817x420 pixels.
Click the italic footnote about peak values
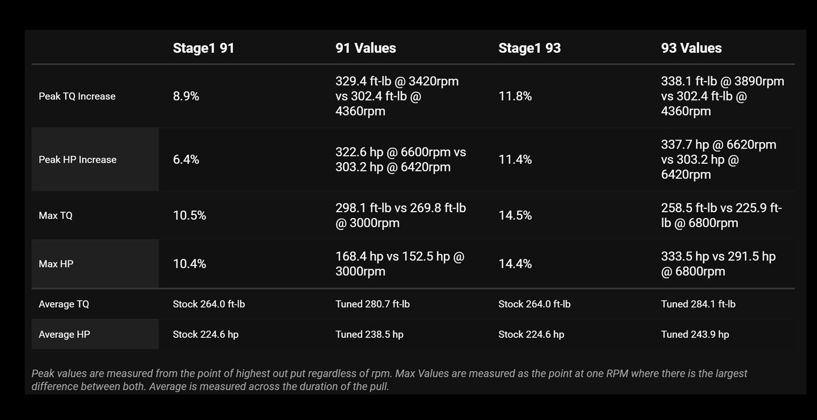tap(389, 380)
